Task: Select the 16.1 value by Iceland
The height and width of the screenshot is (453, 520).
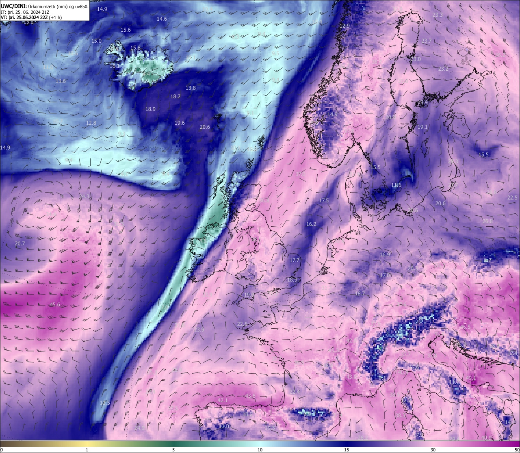Action: click(115, 66)
